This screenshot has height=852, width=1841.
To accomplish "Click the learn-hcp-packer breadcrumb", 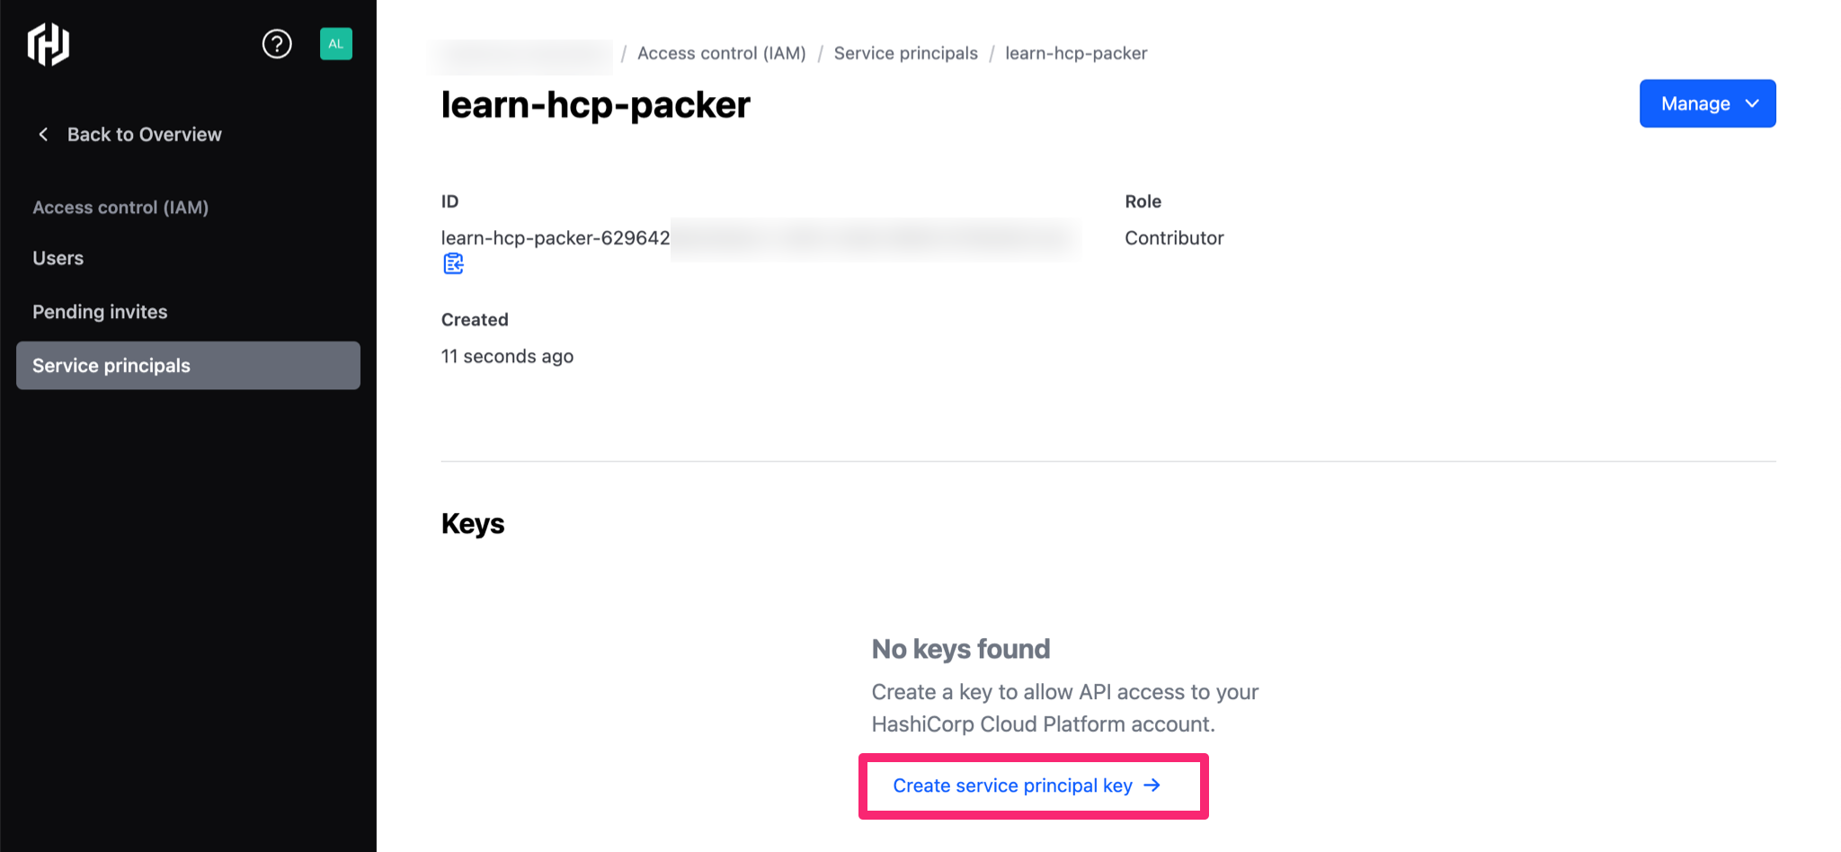I will pos(1076,53).
